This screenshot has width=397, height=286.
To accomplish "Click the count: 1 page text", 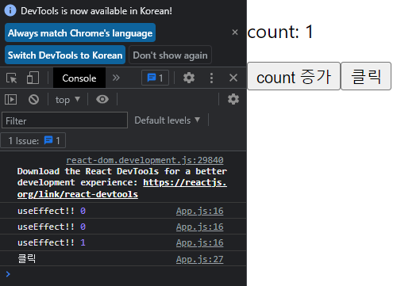I will [x=280, y=32].
